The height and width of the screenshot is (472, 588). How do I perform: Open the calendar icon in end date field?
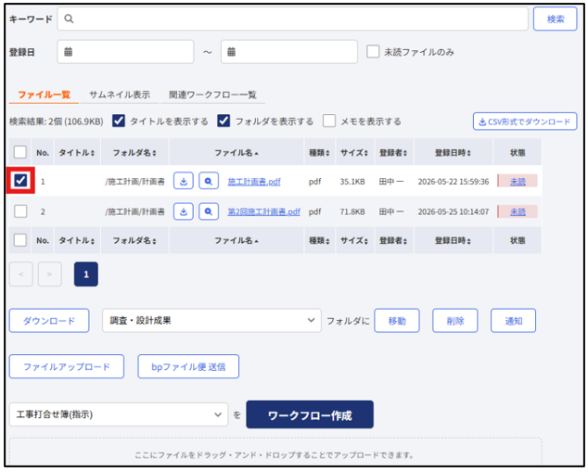click(x=231, y=52)
